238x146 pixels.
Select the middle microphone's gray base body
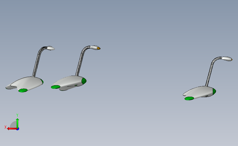tap(68, 83)
